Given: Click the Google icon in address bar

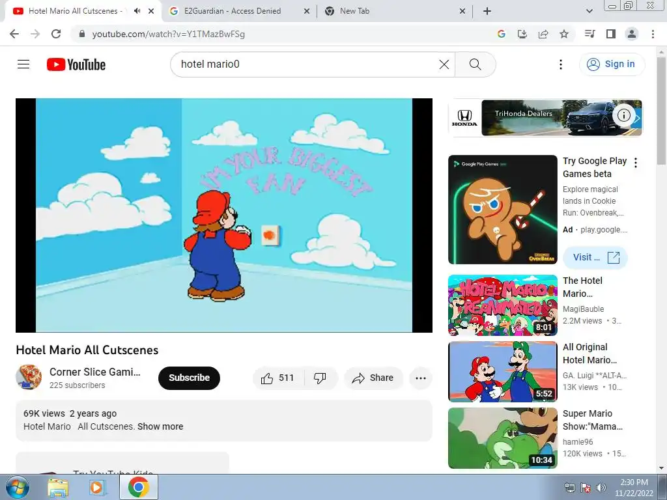Looking at the screenshot, I should (501, 34).
